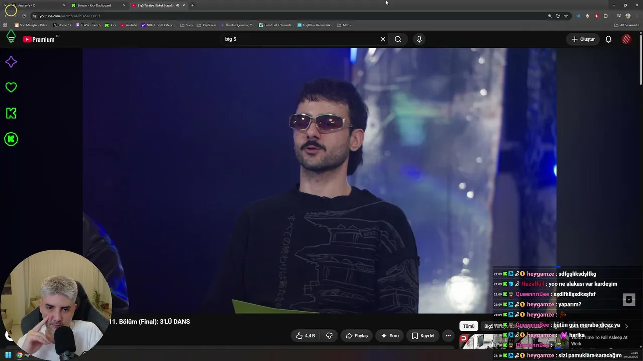Viewport: 643px width, 361px height.
Task: Share the video via Paylaş
Action: point(357,336)
